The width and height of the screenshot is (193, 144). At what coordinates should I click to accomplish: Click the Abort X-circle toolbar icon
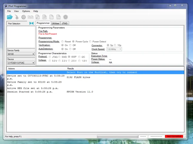[x=66, y=17]
